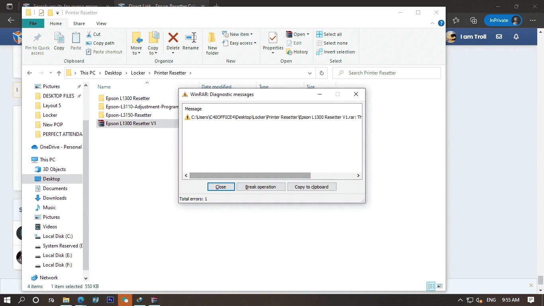Create a New folder from ribbon

click(x=212, y=43)
